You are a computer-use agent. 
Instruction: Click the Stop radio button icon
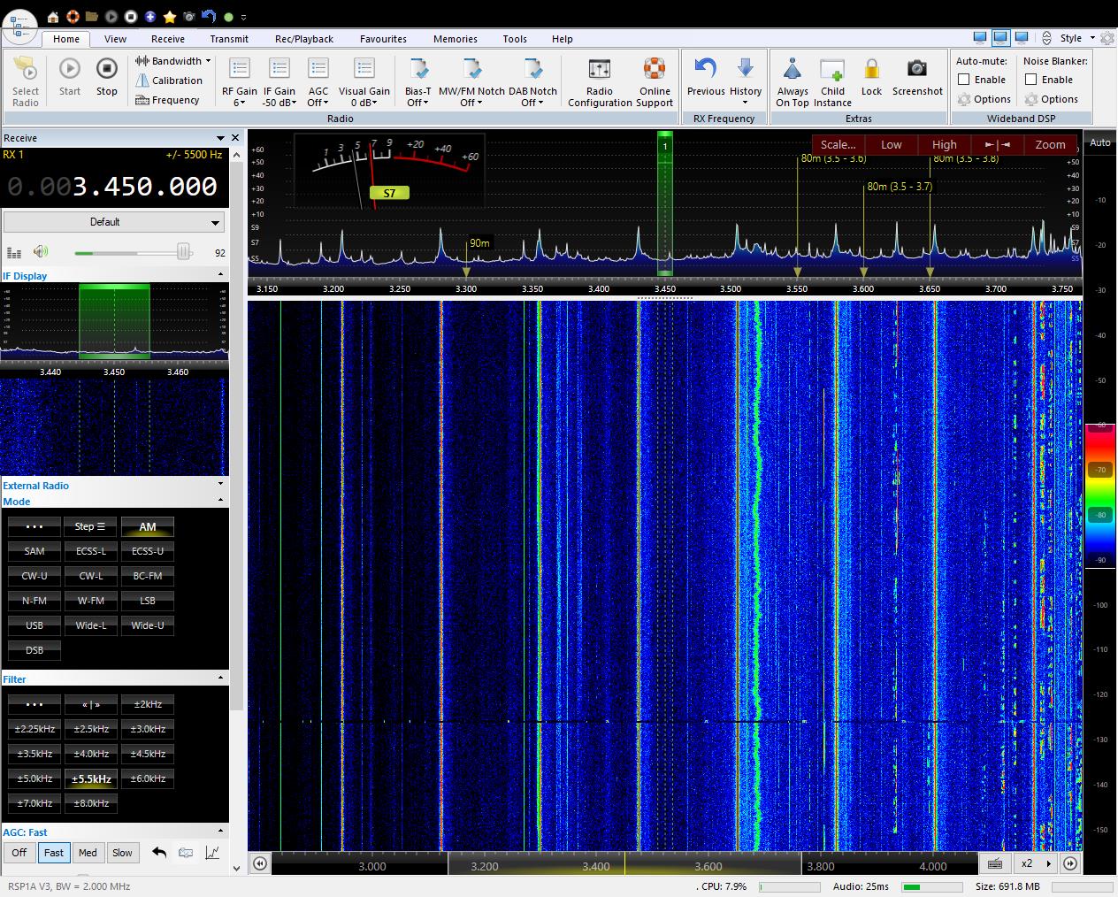(106, 70)
